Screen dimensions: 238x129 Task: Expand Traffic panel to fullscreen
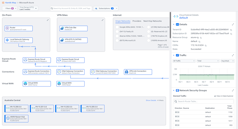233,55
